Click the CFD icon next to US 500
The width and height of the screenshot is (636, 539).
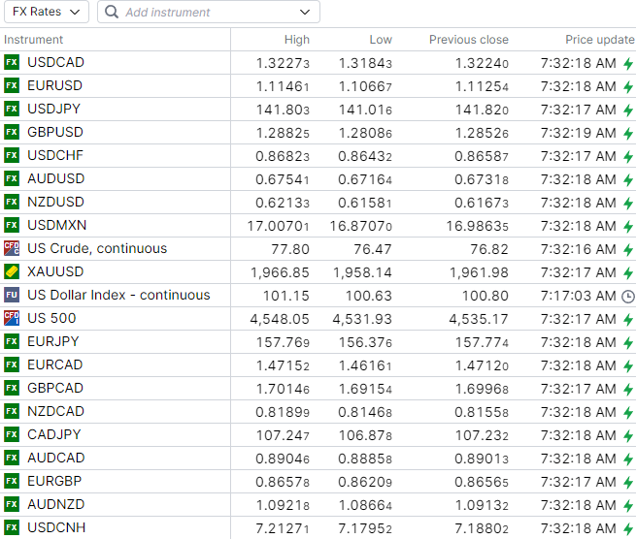click(12, 318)
